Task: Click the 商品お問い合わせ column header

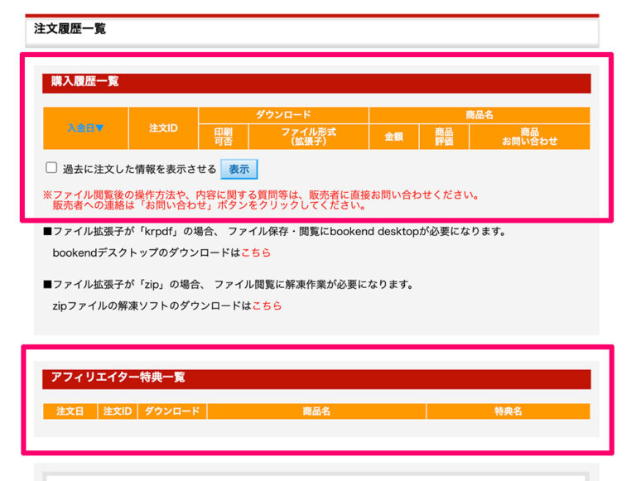Action: tap(529, 137)
